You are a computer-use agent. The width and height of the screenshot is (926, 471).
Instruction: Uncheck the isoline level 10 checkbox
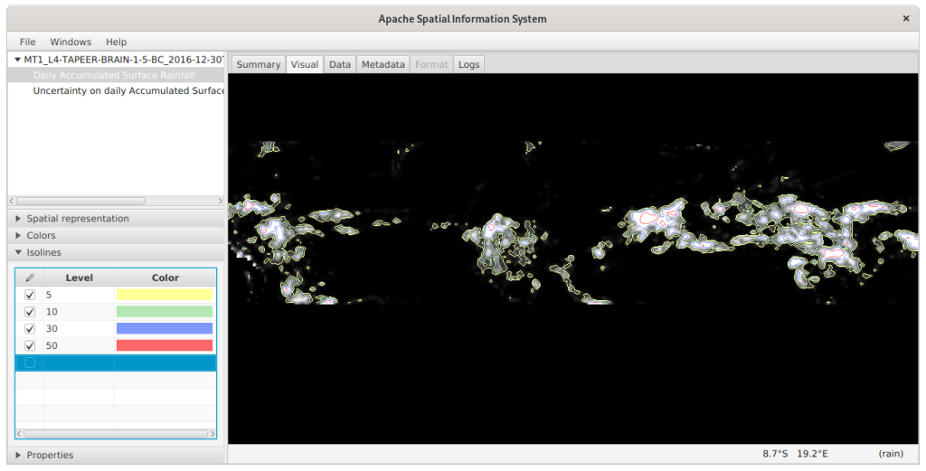pos(30,312)
